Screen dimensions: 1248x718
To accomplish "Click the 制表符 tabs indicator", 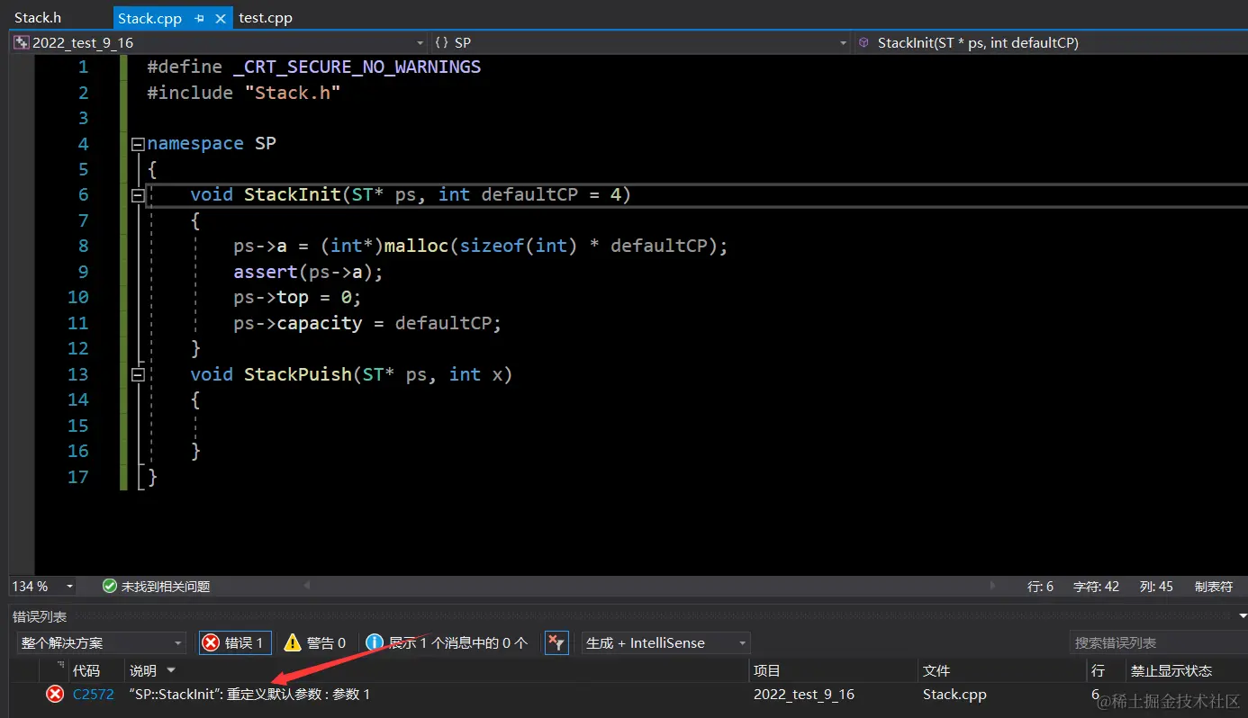I will (x=1213, y=586).
